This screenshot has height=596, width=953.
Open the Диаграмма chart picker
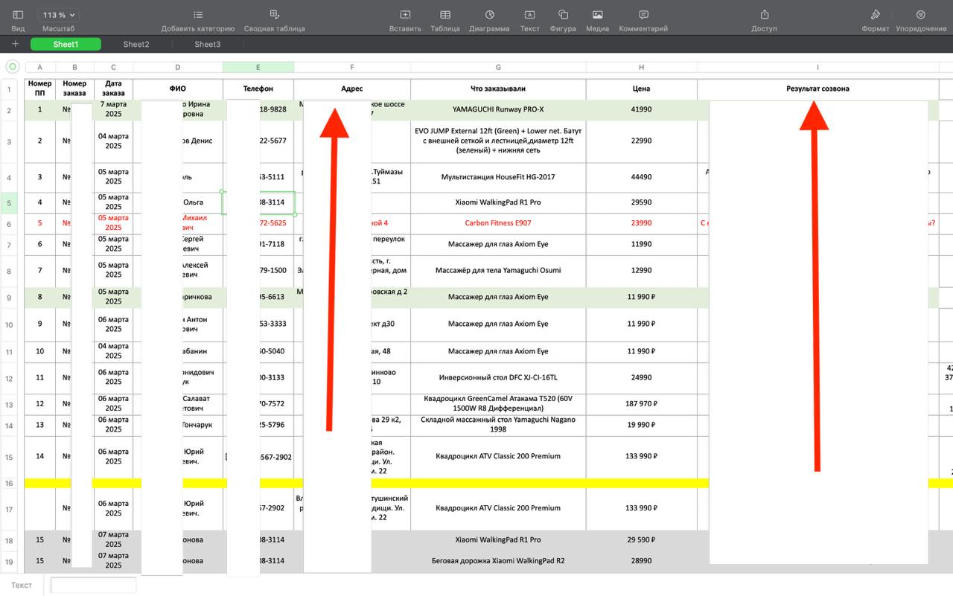point(489,15)
